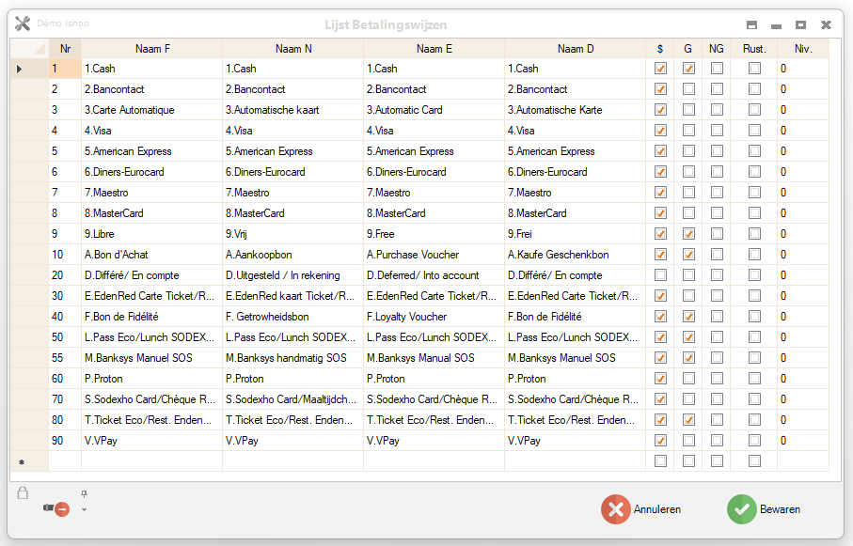Click the new row asterisk marker

[20, 462]
